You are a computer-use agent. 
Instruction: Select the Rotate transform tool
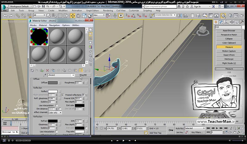[78, 16]
